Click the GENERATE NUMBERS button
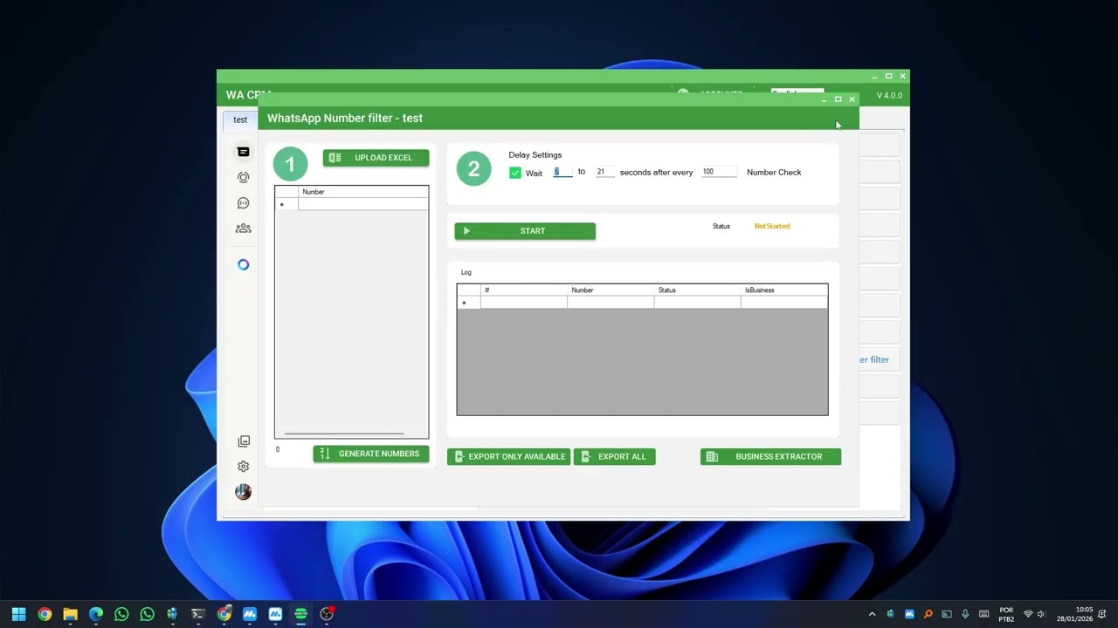Viewport: 1118px width, 628px height. click(x=371, y=454)
